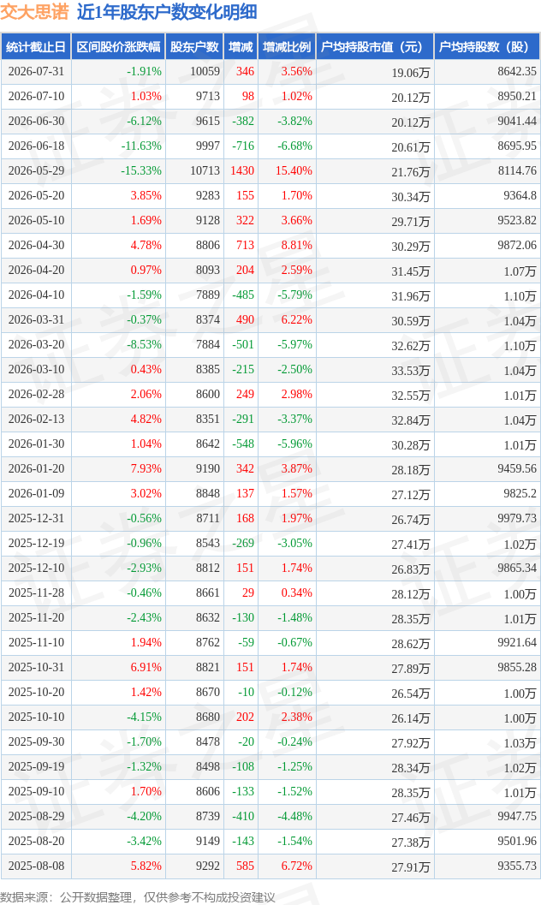Click the 增减 column header
541x905 pixels.
(x=241, y=47)
